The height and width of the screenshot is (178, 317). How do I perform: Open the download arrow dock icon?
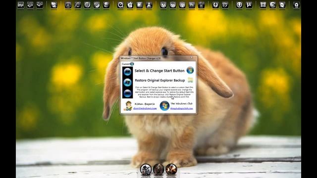coord(239,5)
